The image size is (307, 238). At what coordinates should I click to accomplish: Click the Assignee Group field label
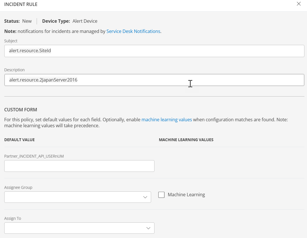click(18, 187)
